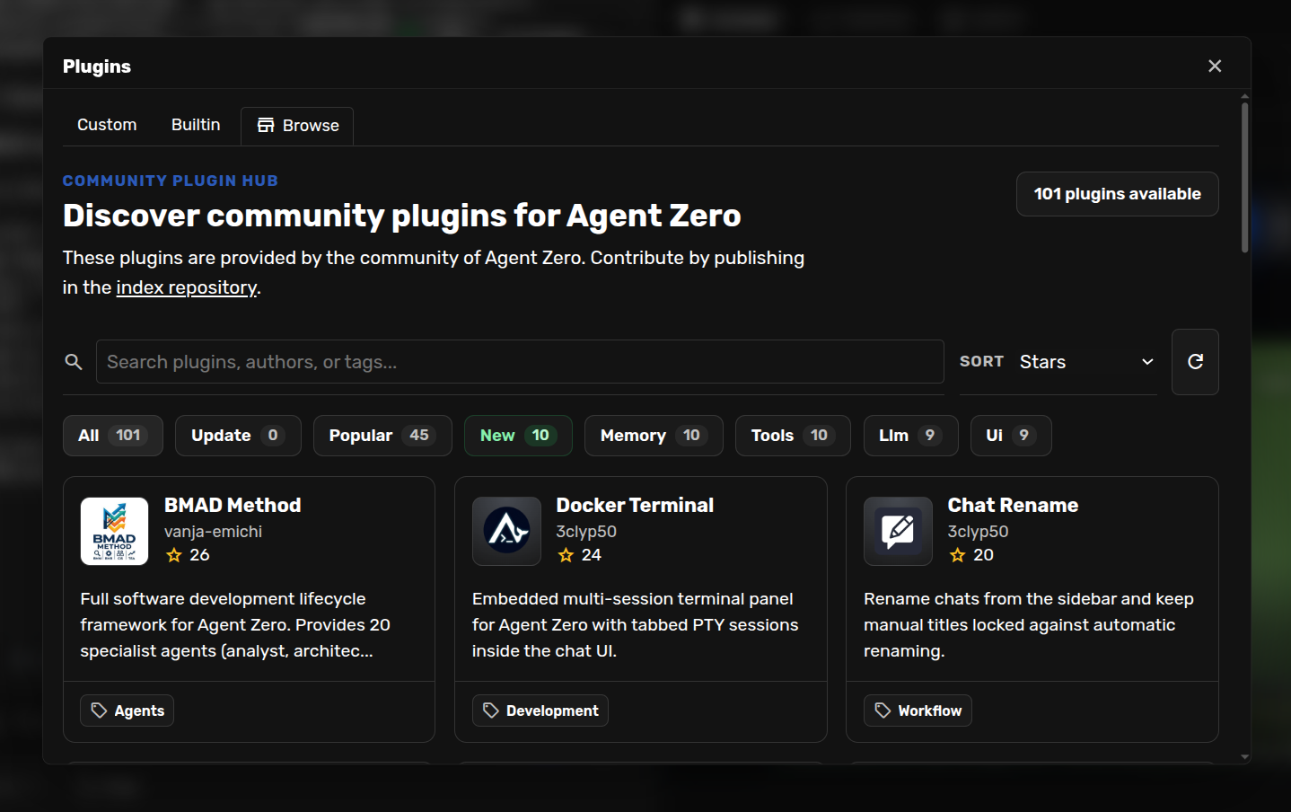Click the Docker Terminal description text
Image resolution: width=1291 pixels, height=812 pixels.
[635, 625]
